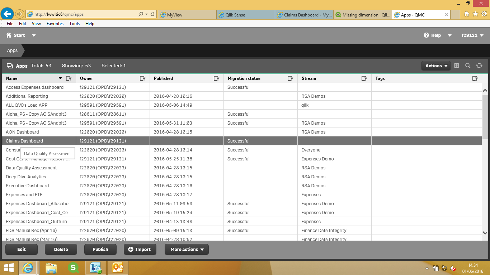Open the Help link in the header
Image resolution: width=490 pixels, height=275 pixels.
point(433,35)
